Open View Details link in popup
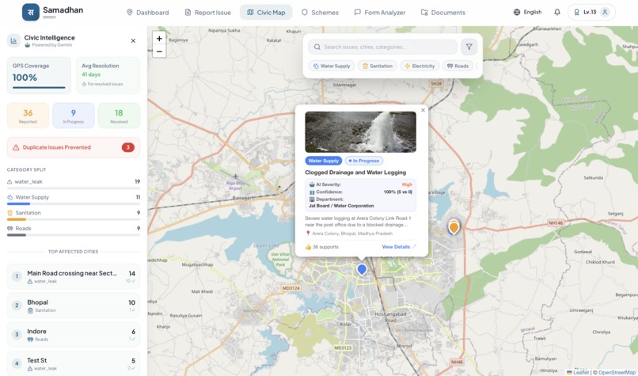 tap(399, 247)
